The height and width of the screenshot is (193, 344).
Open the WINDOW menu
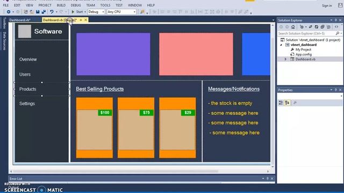pyautogui.click(x=135, y=5)
